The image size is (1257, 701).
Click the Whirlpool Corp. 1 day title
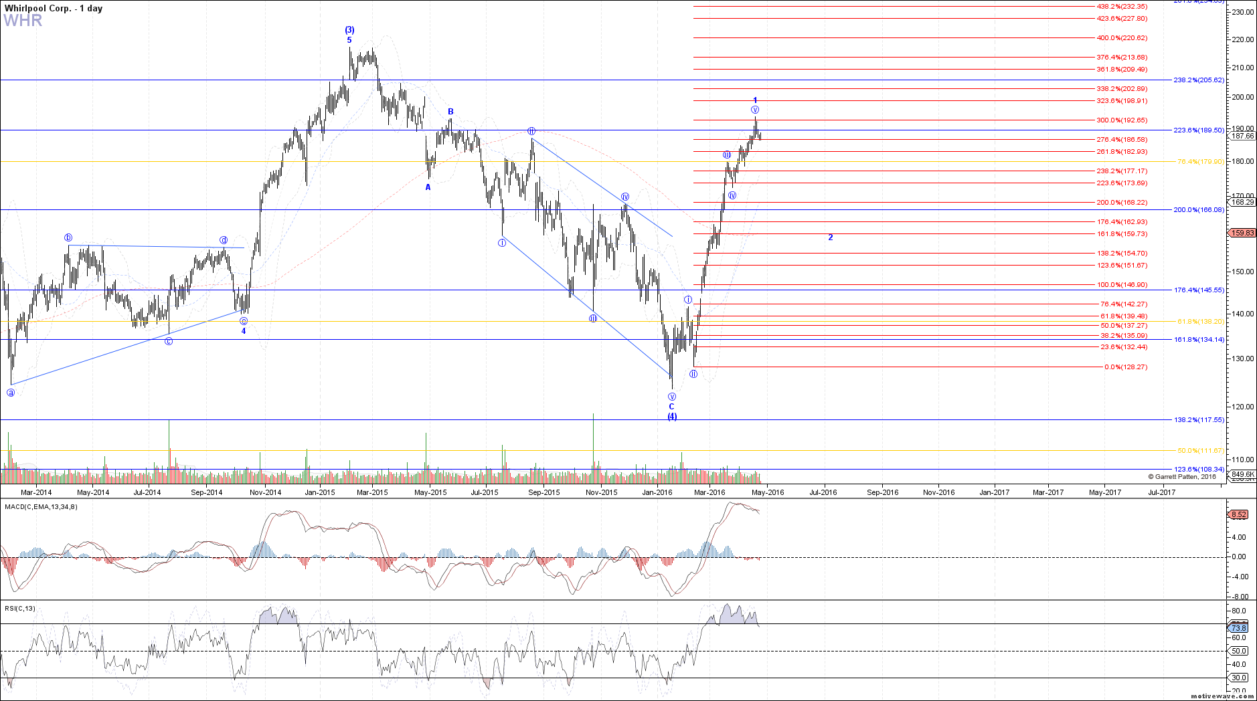(53, 9)
